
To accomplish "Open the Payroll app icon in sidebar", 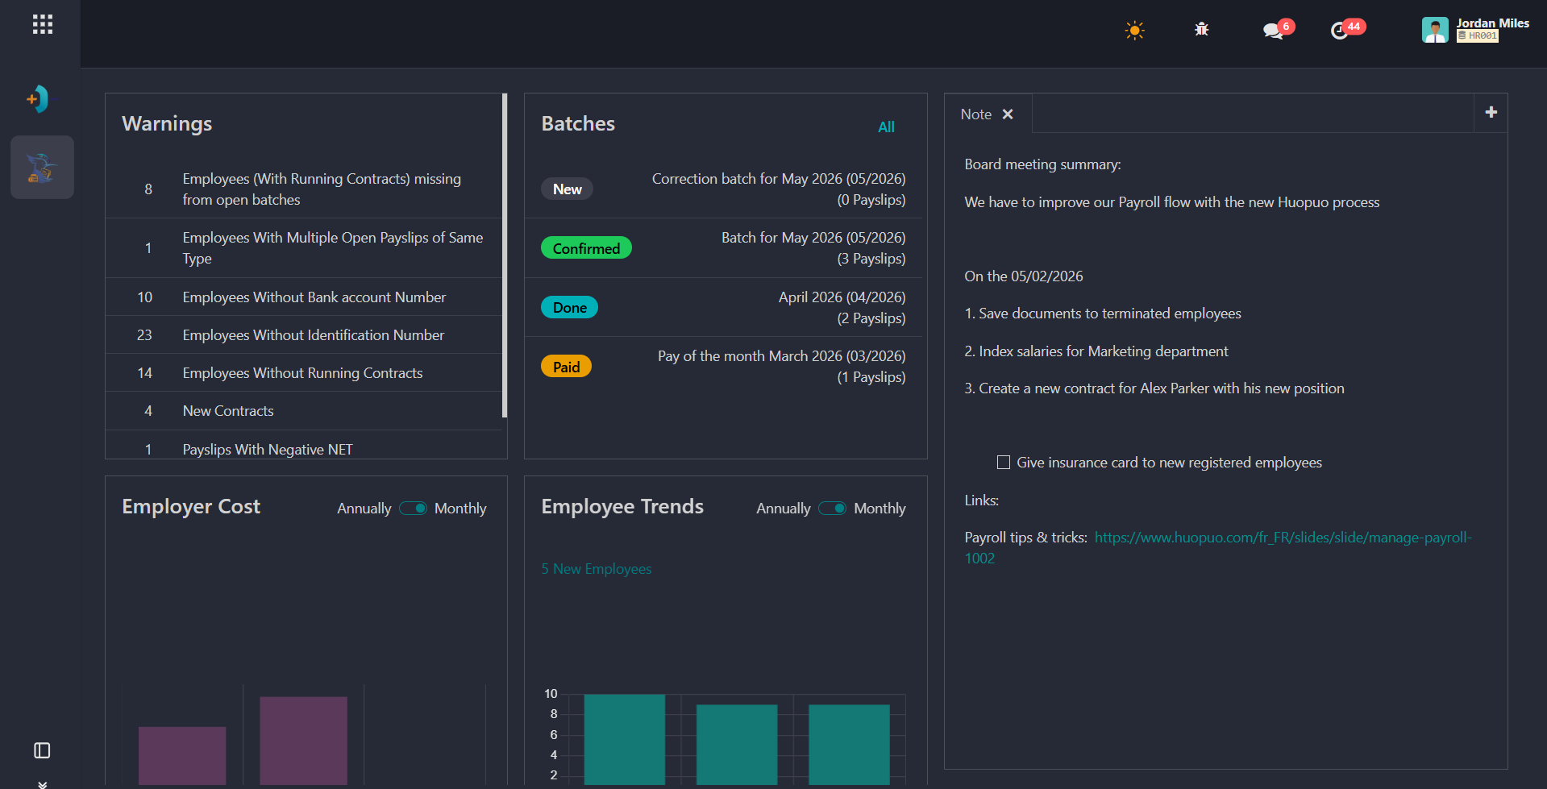I will pos(42,167).
